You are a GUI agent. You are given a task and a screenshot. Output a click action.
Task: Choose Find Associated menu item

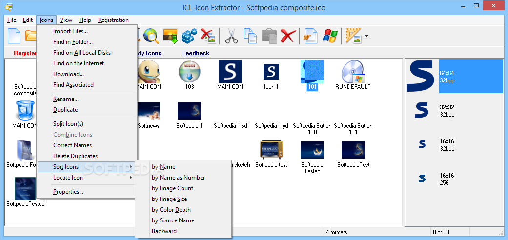87,84
